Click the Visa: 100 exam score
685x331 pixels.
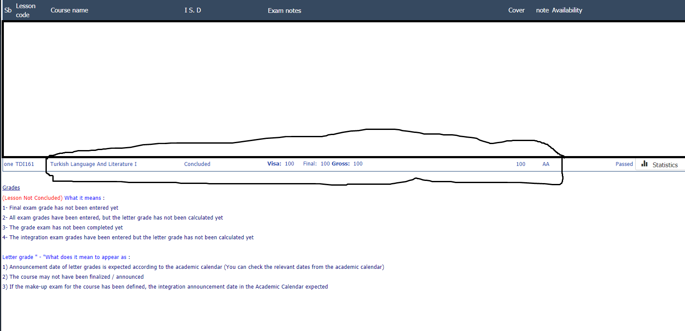click(281, 164)
